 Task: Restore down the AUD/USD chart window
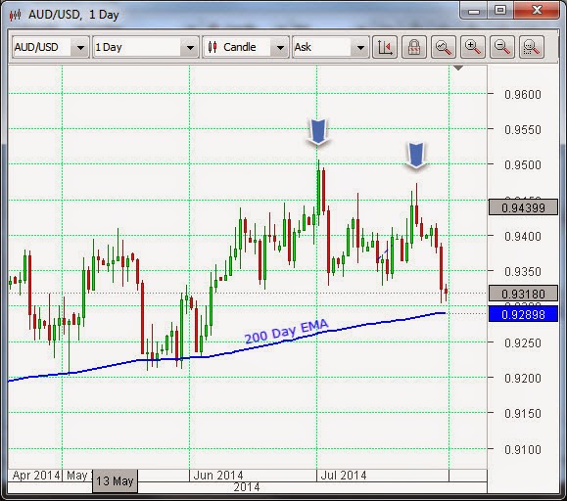500,11
